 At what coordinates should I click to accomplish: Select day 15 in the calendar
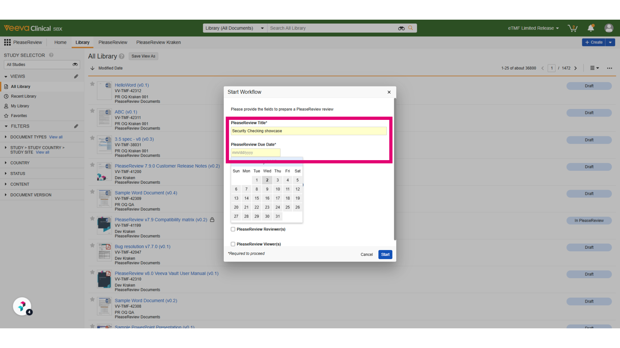click(257, 198)
